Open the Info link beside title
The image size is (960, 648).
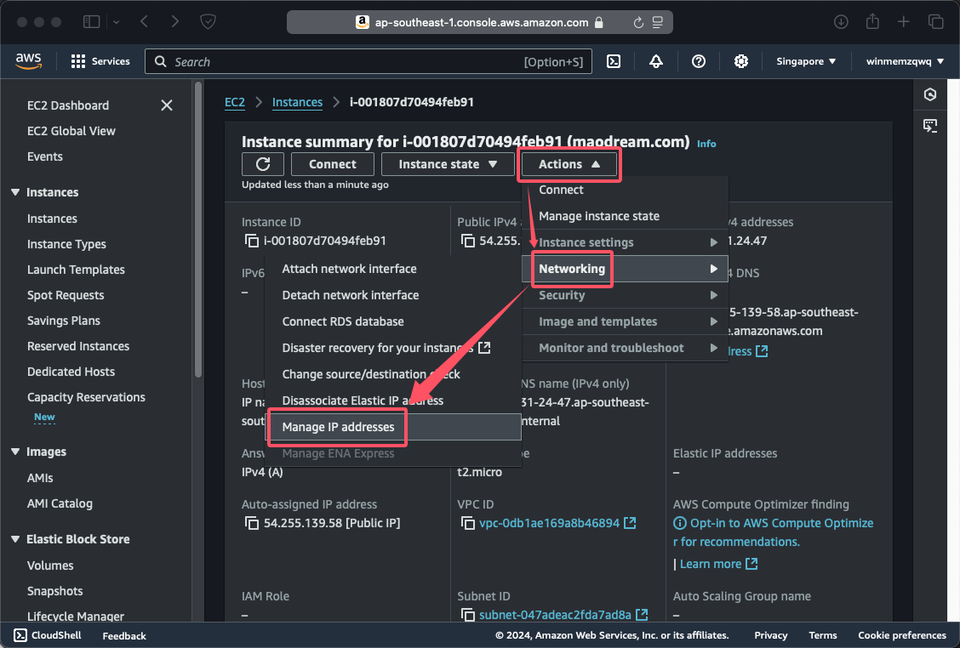coord(706,143)
